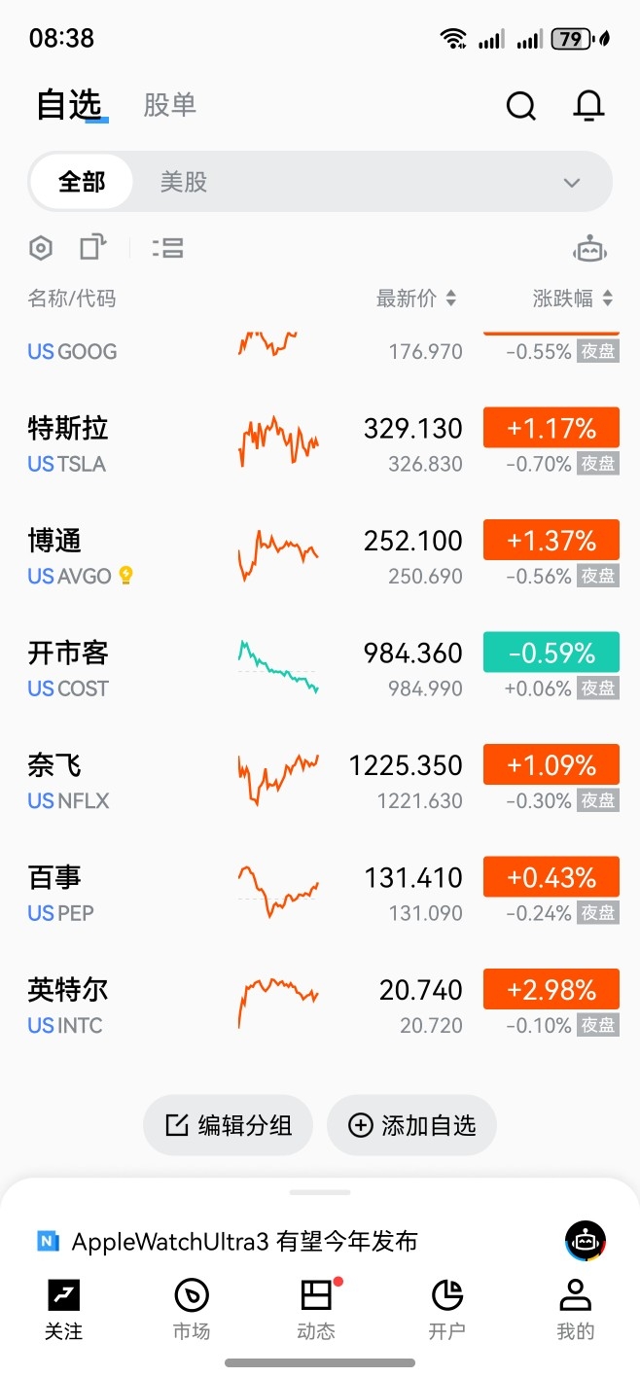Image resolution: width=640 pixels, height=1377 pixels.
Task: Switch to the 股单 tab
Action: (x=170, y=105)
